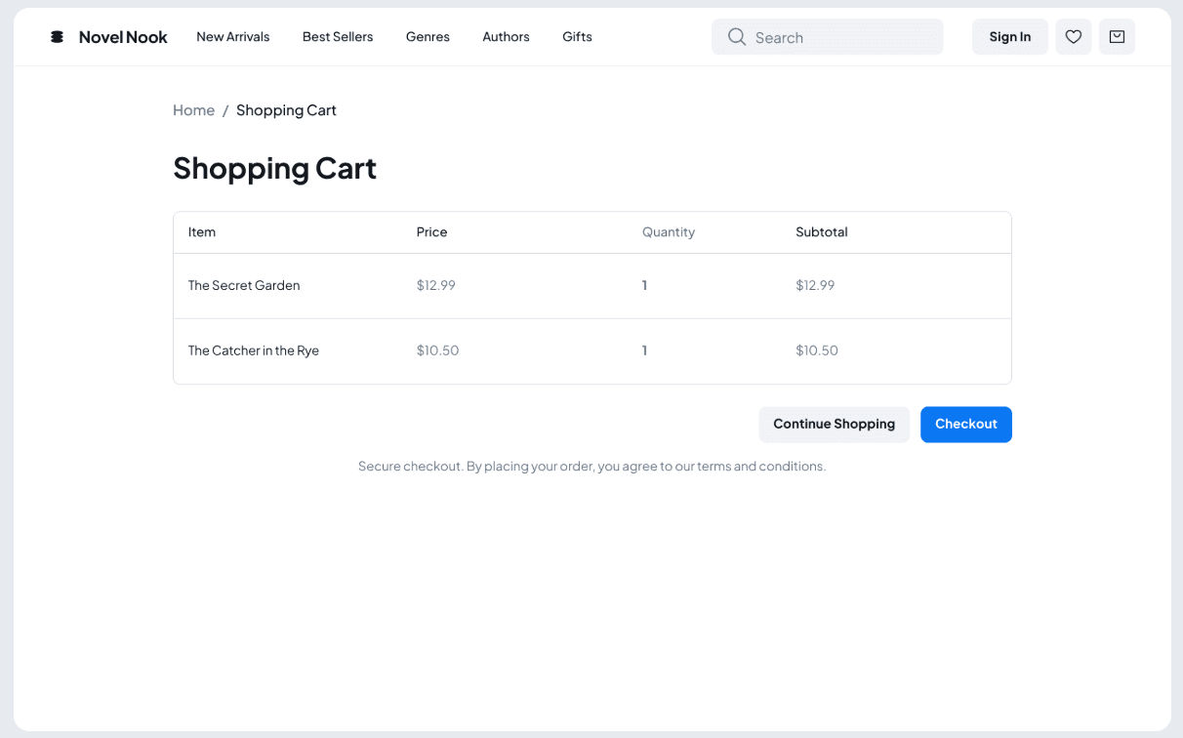Click the Novel Nook brand name
The width and height of the screenshot is (1183, 738).
click(x=123, y=37)
